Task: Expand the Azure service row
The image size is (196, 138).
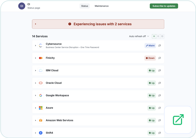Action: [x=35, y=108]
